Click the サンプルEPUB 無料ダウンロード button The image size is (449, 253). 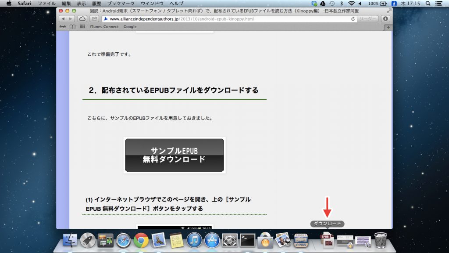[175, 155]
